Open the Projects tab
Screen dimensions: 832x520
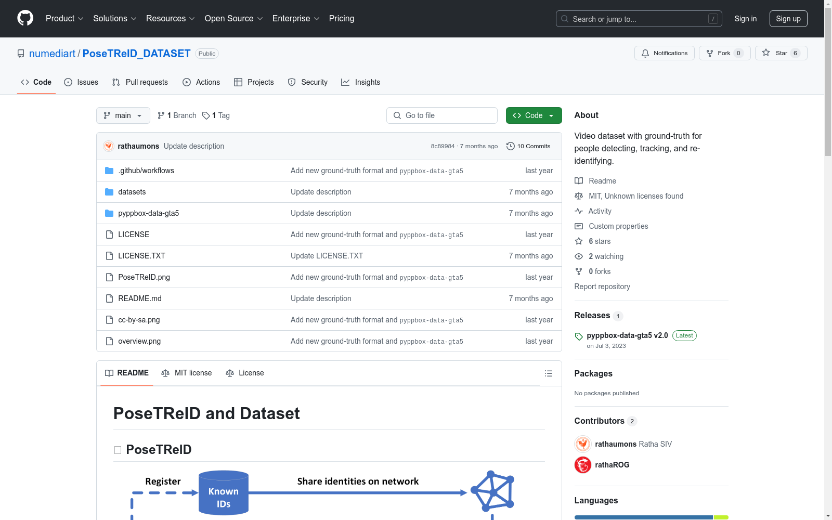pos(254,82)
